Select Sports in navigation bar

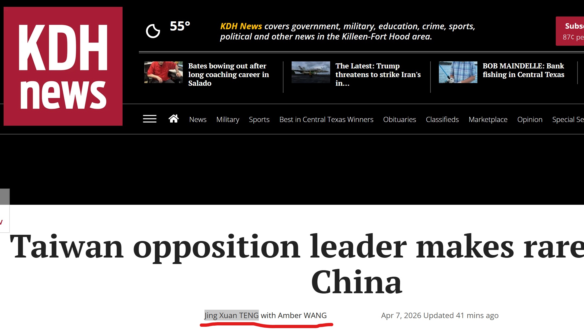pyautogui.click(x=259, y=119)
